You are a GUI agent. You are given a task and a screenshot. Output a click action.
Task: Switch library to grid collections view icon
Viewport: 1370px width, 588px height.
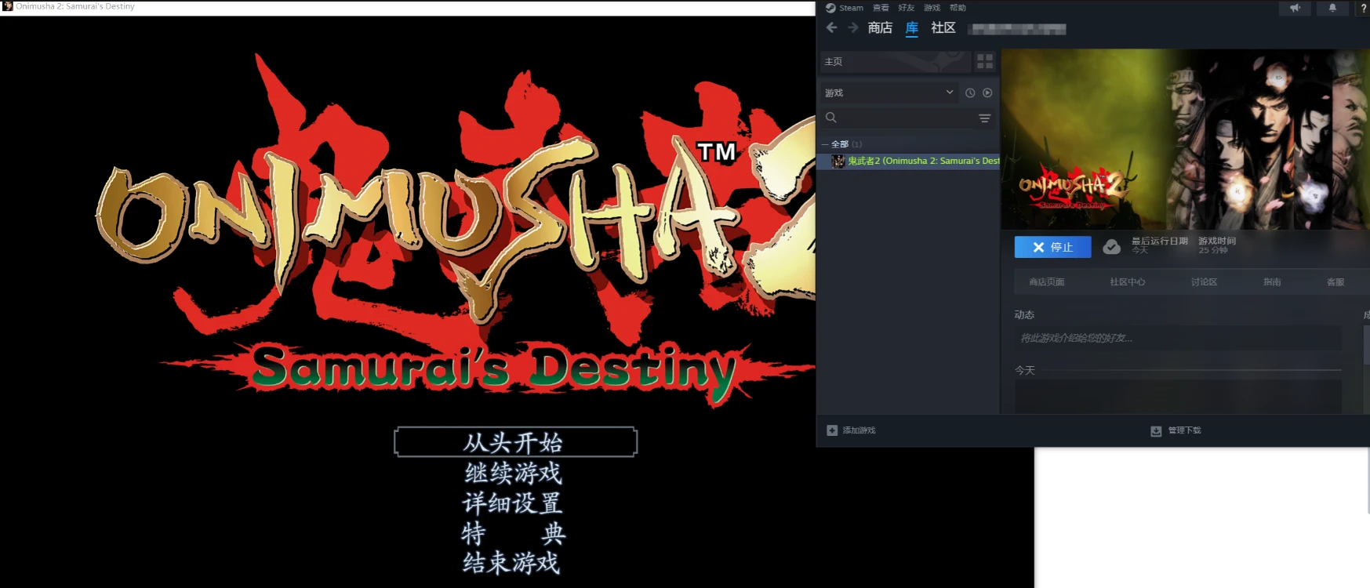click(x=985, y=61)
